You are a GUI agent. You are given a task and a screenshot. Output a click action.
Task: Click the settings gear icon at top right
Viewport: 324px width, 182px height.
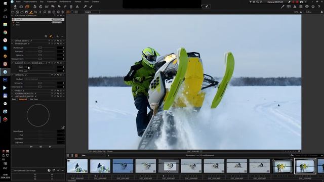pos(313,7)
